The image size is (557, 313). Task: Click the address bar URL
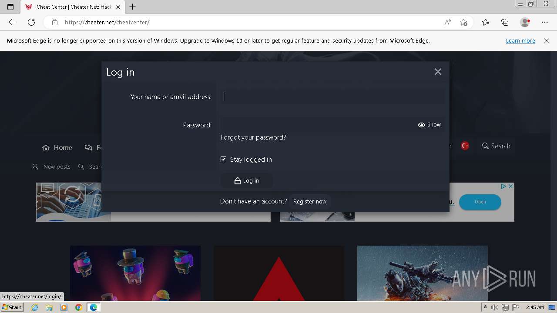pyautogui.click(x=107, y=22)
